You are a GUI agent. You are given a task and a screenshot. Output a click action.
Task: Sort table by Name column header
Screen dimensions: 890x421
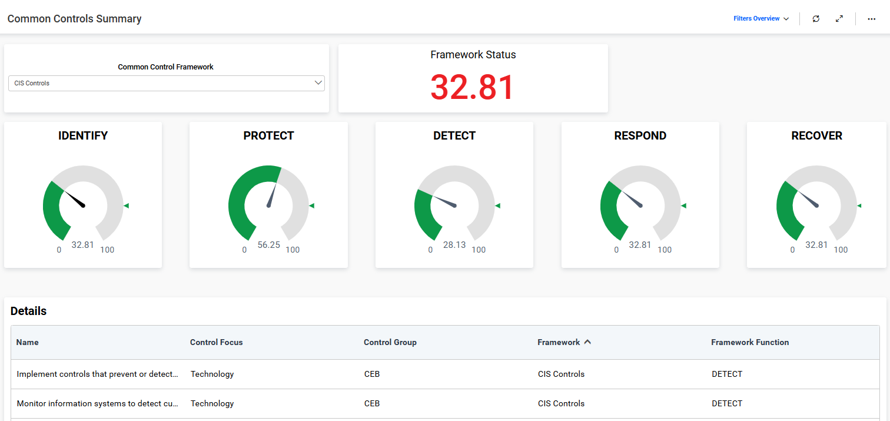click(x=28, y=342)
